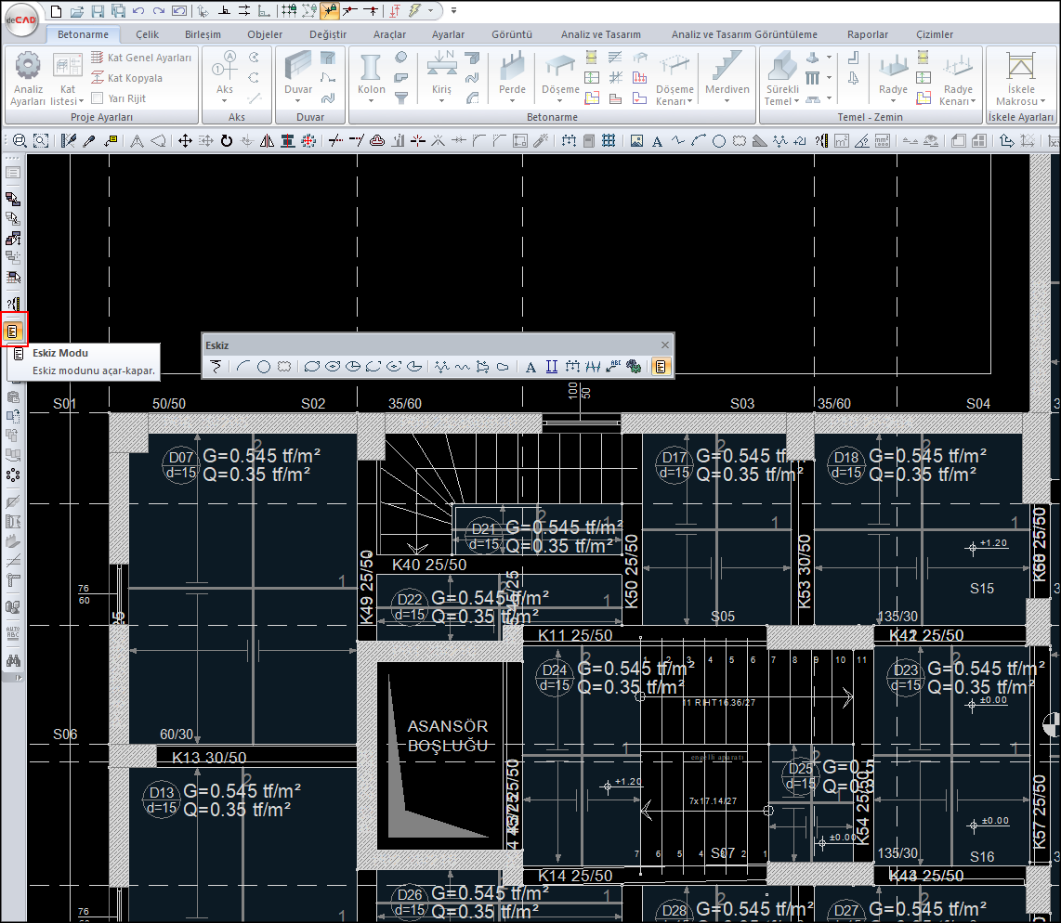Viewport: 1061px width, 923px height.
Task: Close the floating Eskiz toolbar
Action: tap(664, 345)
